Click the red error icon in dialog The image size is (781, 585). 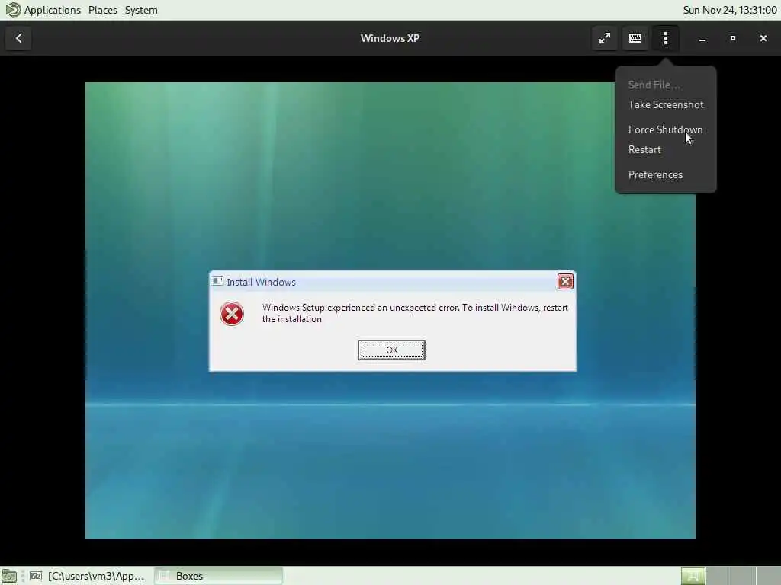pos(232,314)
